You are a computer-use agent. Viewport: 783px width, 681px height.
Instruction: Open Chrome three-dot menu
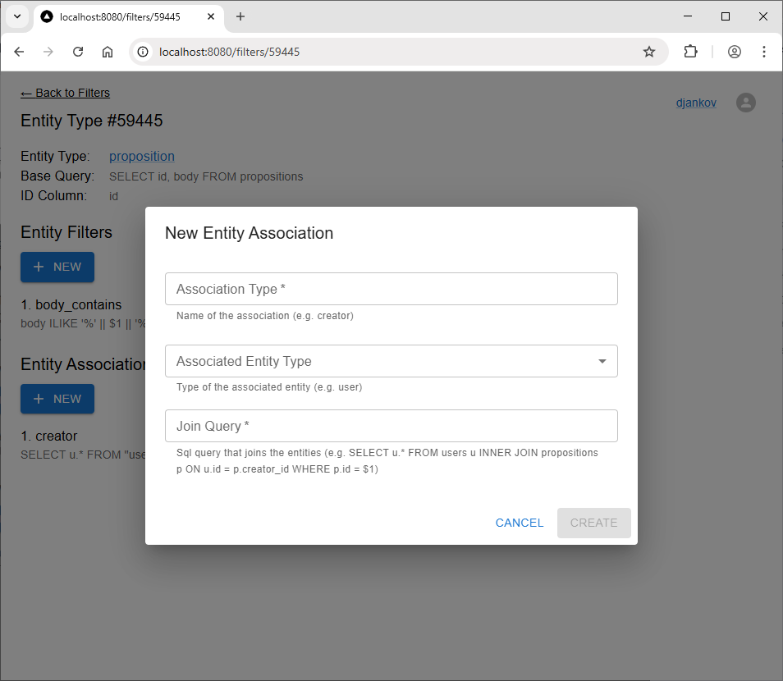coord(764,52)
